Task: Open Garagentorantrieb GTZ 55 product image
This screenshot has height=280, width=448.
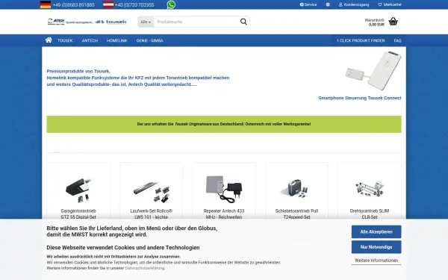Action: pos(78,189)
